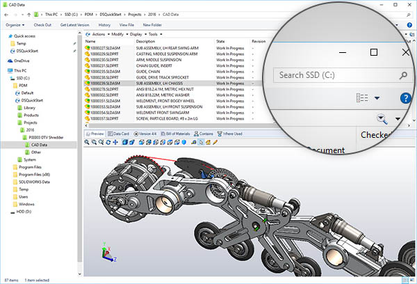Choose the Front view orientation cube
Viewport: 417px width, 284px height.
point(142,142)
